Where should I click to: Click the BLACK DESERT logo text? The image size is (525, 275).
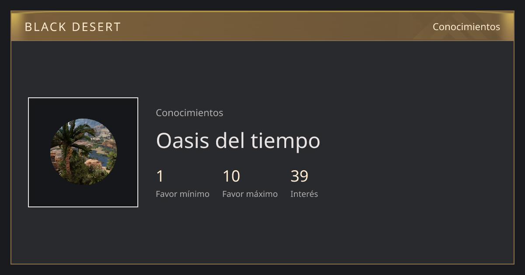(x=73, y=27)
